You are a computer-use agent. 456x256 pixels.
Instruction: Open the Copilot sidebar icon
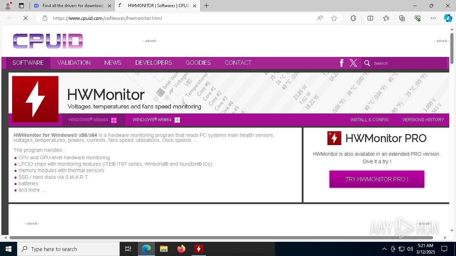click(x=448, y=18)
